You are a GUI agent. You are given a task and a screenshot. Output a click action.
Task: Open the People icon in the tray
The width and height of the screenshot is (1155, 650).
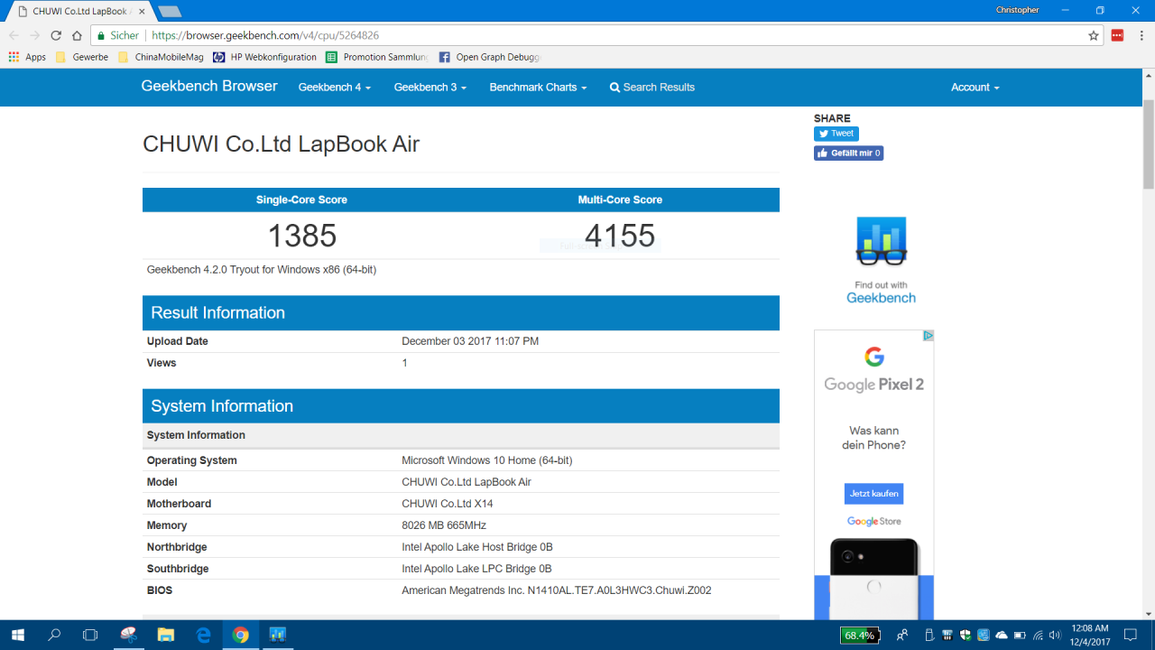pyautogui.click(x=903, y=635)
